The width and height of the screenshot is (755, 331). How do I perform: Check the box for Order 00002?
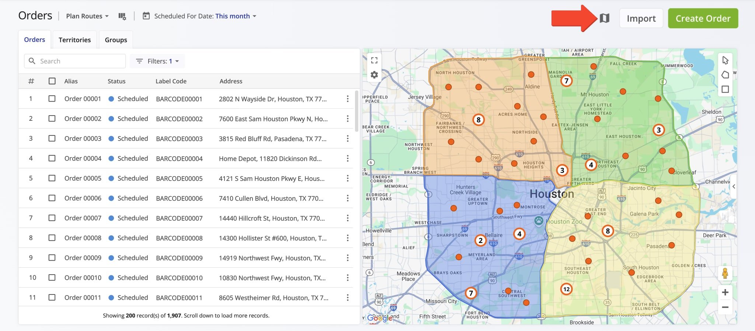[x=52, y=119]
